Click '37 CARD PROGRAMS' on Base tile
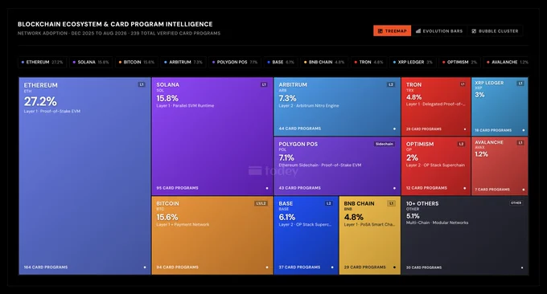 [x=299, y=267]
